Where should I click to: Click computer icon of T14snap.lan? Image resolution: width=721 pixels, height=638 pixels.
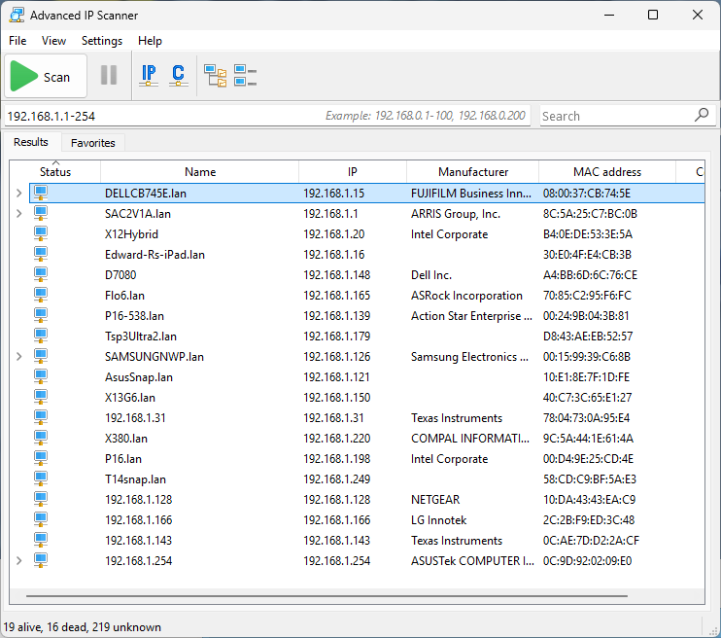pos(41,478)
